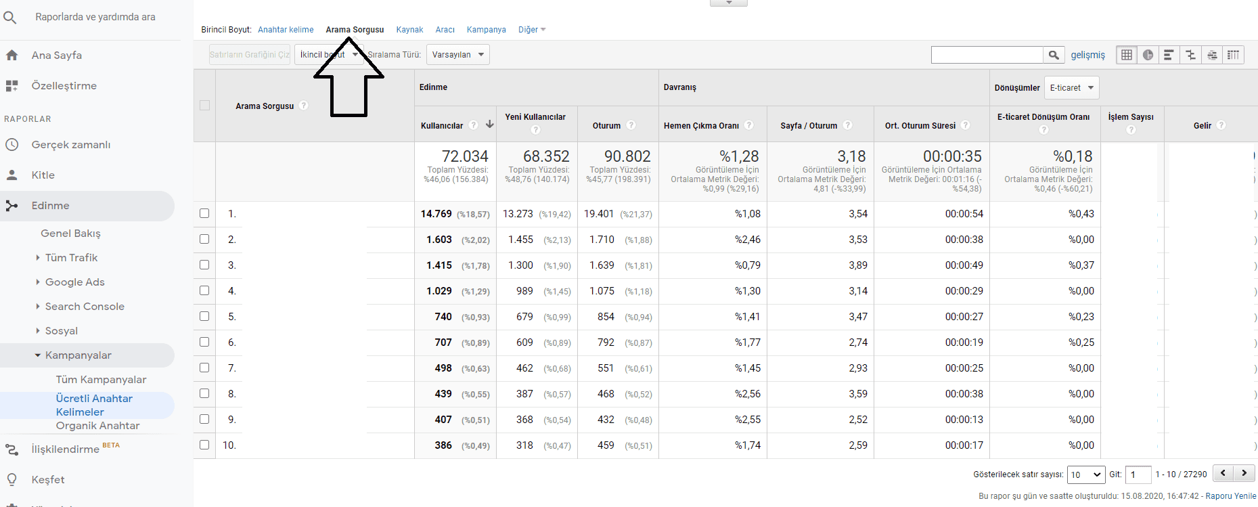Open the pivot table view
1258x507 pixels.
click(1233, 55)
